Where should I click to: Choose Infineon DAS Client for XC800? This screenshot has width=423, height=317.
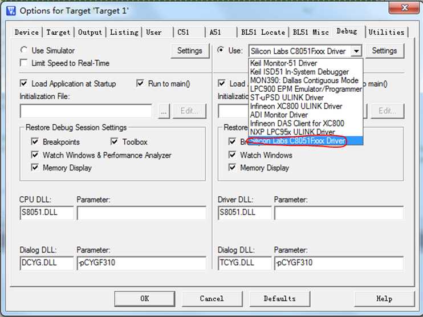pyautogui.click(x=306, y=124)
